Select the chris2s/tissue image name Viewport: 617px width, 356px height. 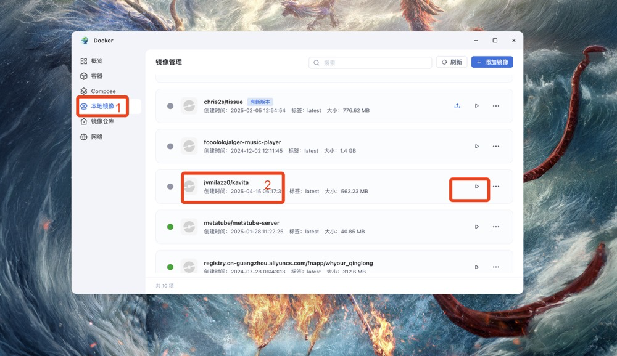click(223, 102)
